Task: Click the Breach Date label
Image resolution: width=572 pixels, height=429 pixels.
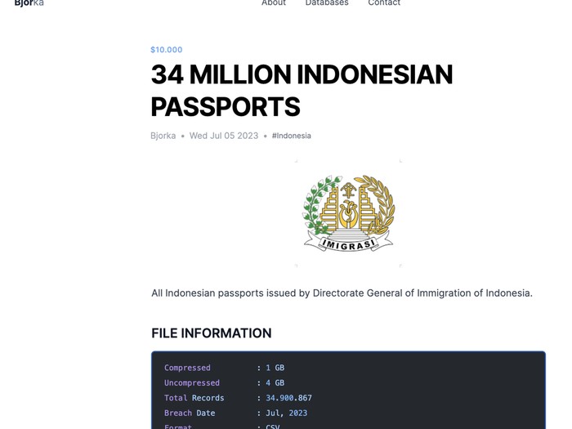Action: [x=190, y=413]
